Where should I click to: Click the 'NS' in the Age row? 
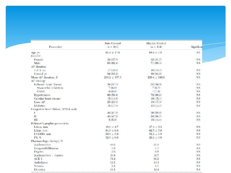pos(199,53)
